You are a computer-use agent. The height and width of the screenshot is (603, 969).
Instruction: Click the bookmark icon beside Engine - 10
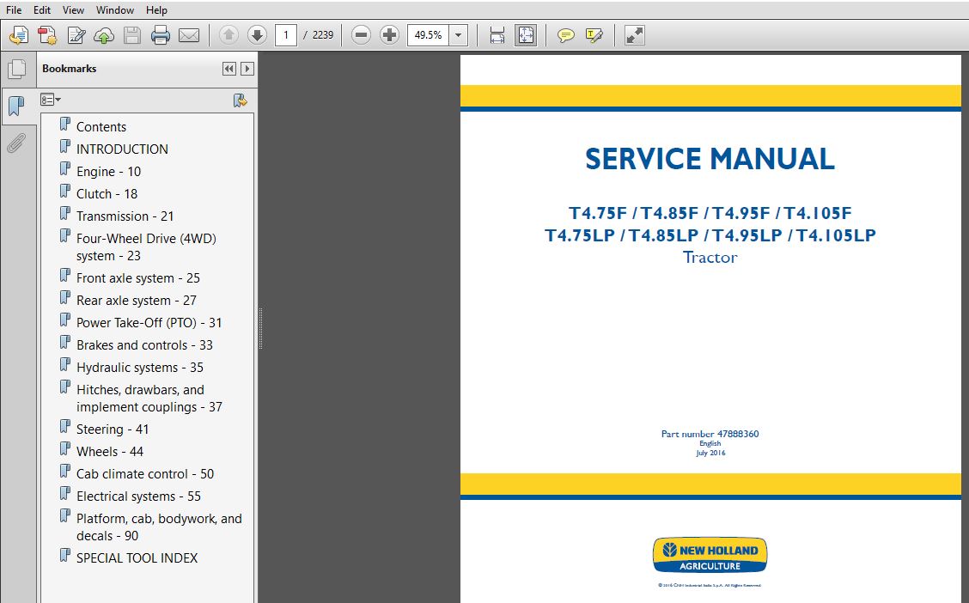(65, 169)
